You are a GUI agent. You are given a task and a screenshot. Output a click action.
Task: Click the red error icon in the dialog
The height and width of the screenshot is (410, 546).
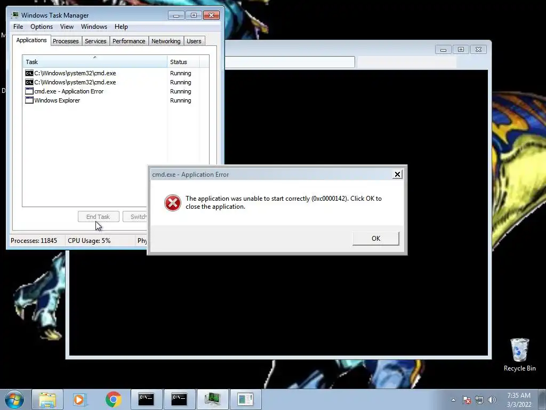coord(172,202)
